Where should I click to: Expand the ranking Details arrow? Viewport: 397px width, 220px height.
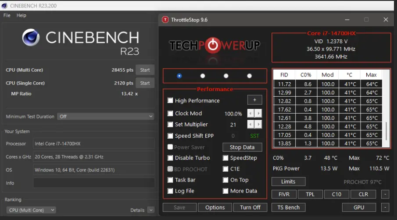[x=151, y=210]
